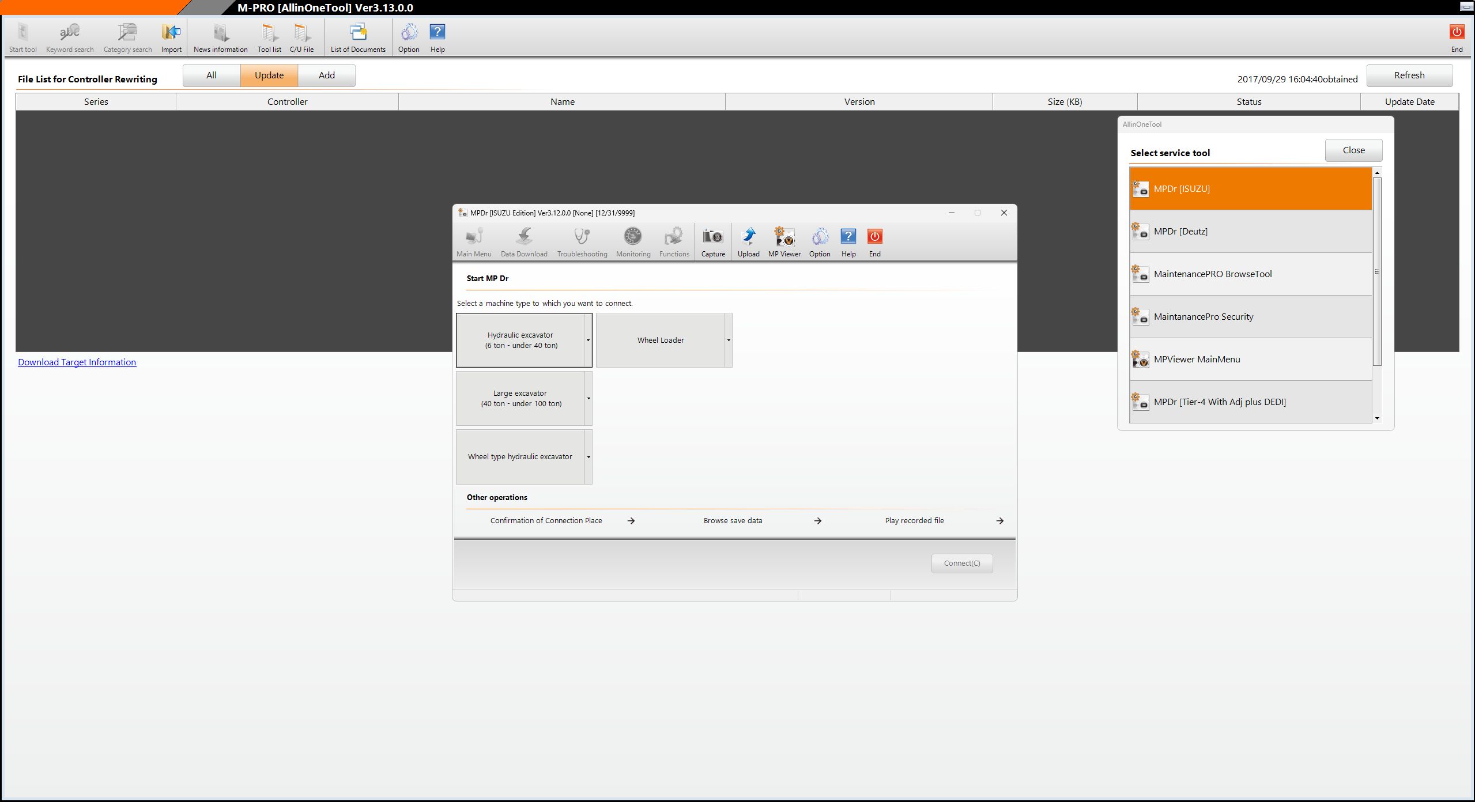Choose MaintenancePRO BrowseTool from list
Viewport: 1475px width, 802px height.
coord(1250,274)
